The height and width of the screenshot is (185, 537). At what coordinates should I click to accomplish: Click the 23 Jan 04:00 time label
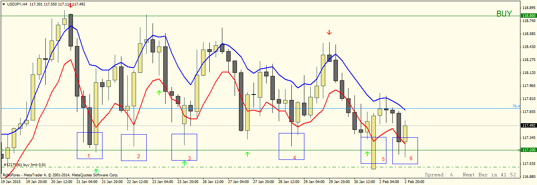163,182
